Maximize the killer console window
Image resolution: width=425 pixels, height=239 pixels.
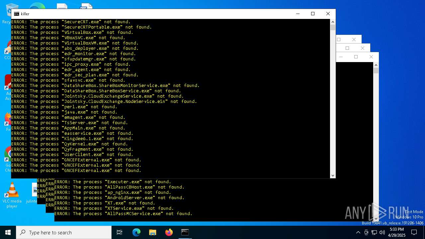pos(313,14)
